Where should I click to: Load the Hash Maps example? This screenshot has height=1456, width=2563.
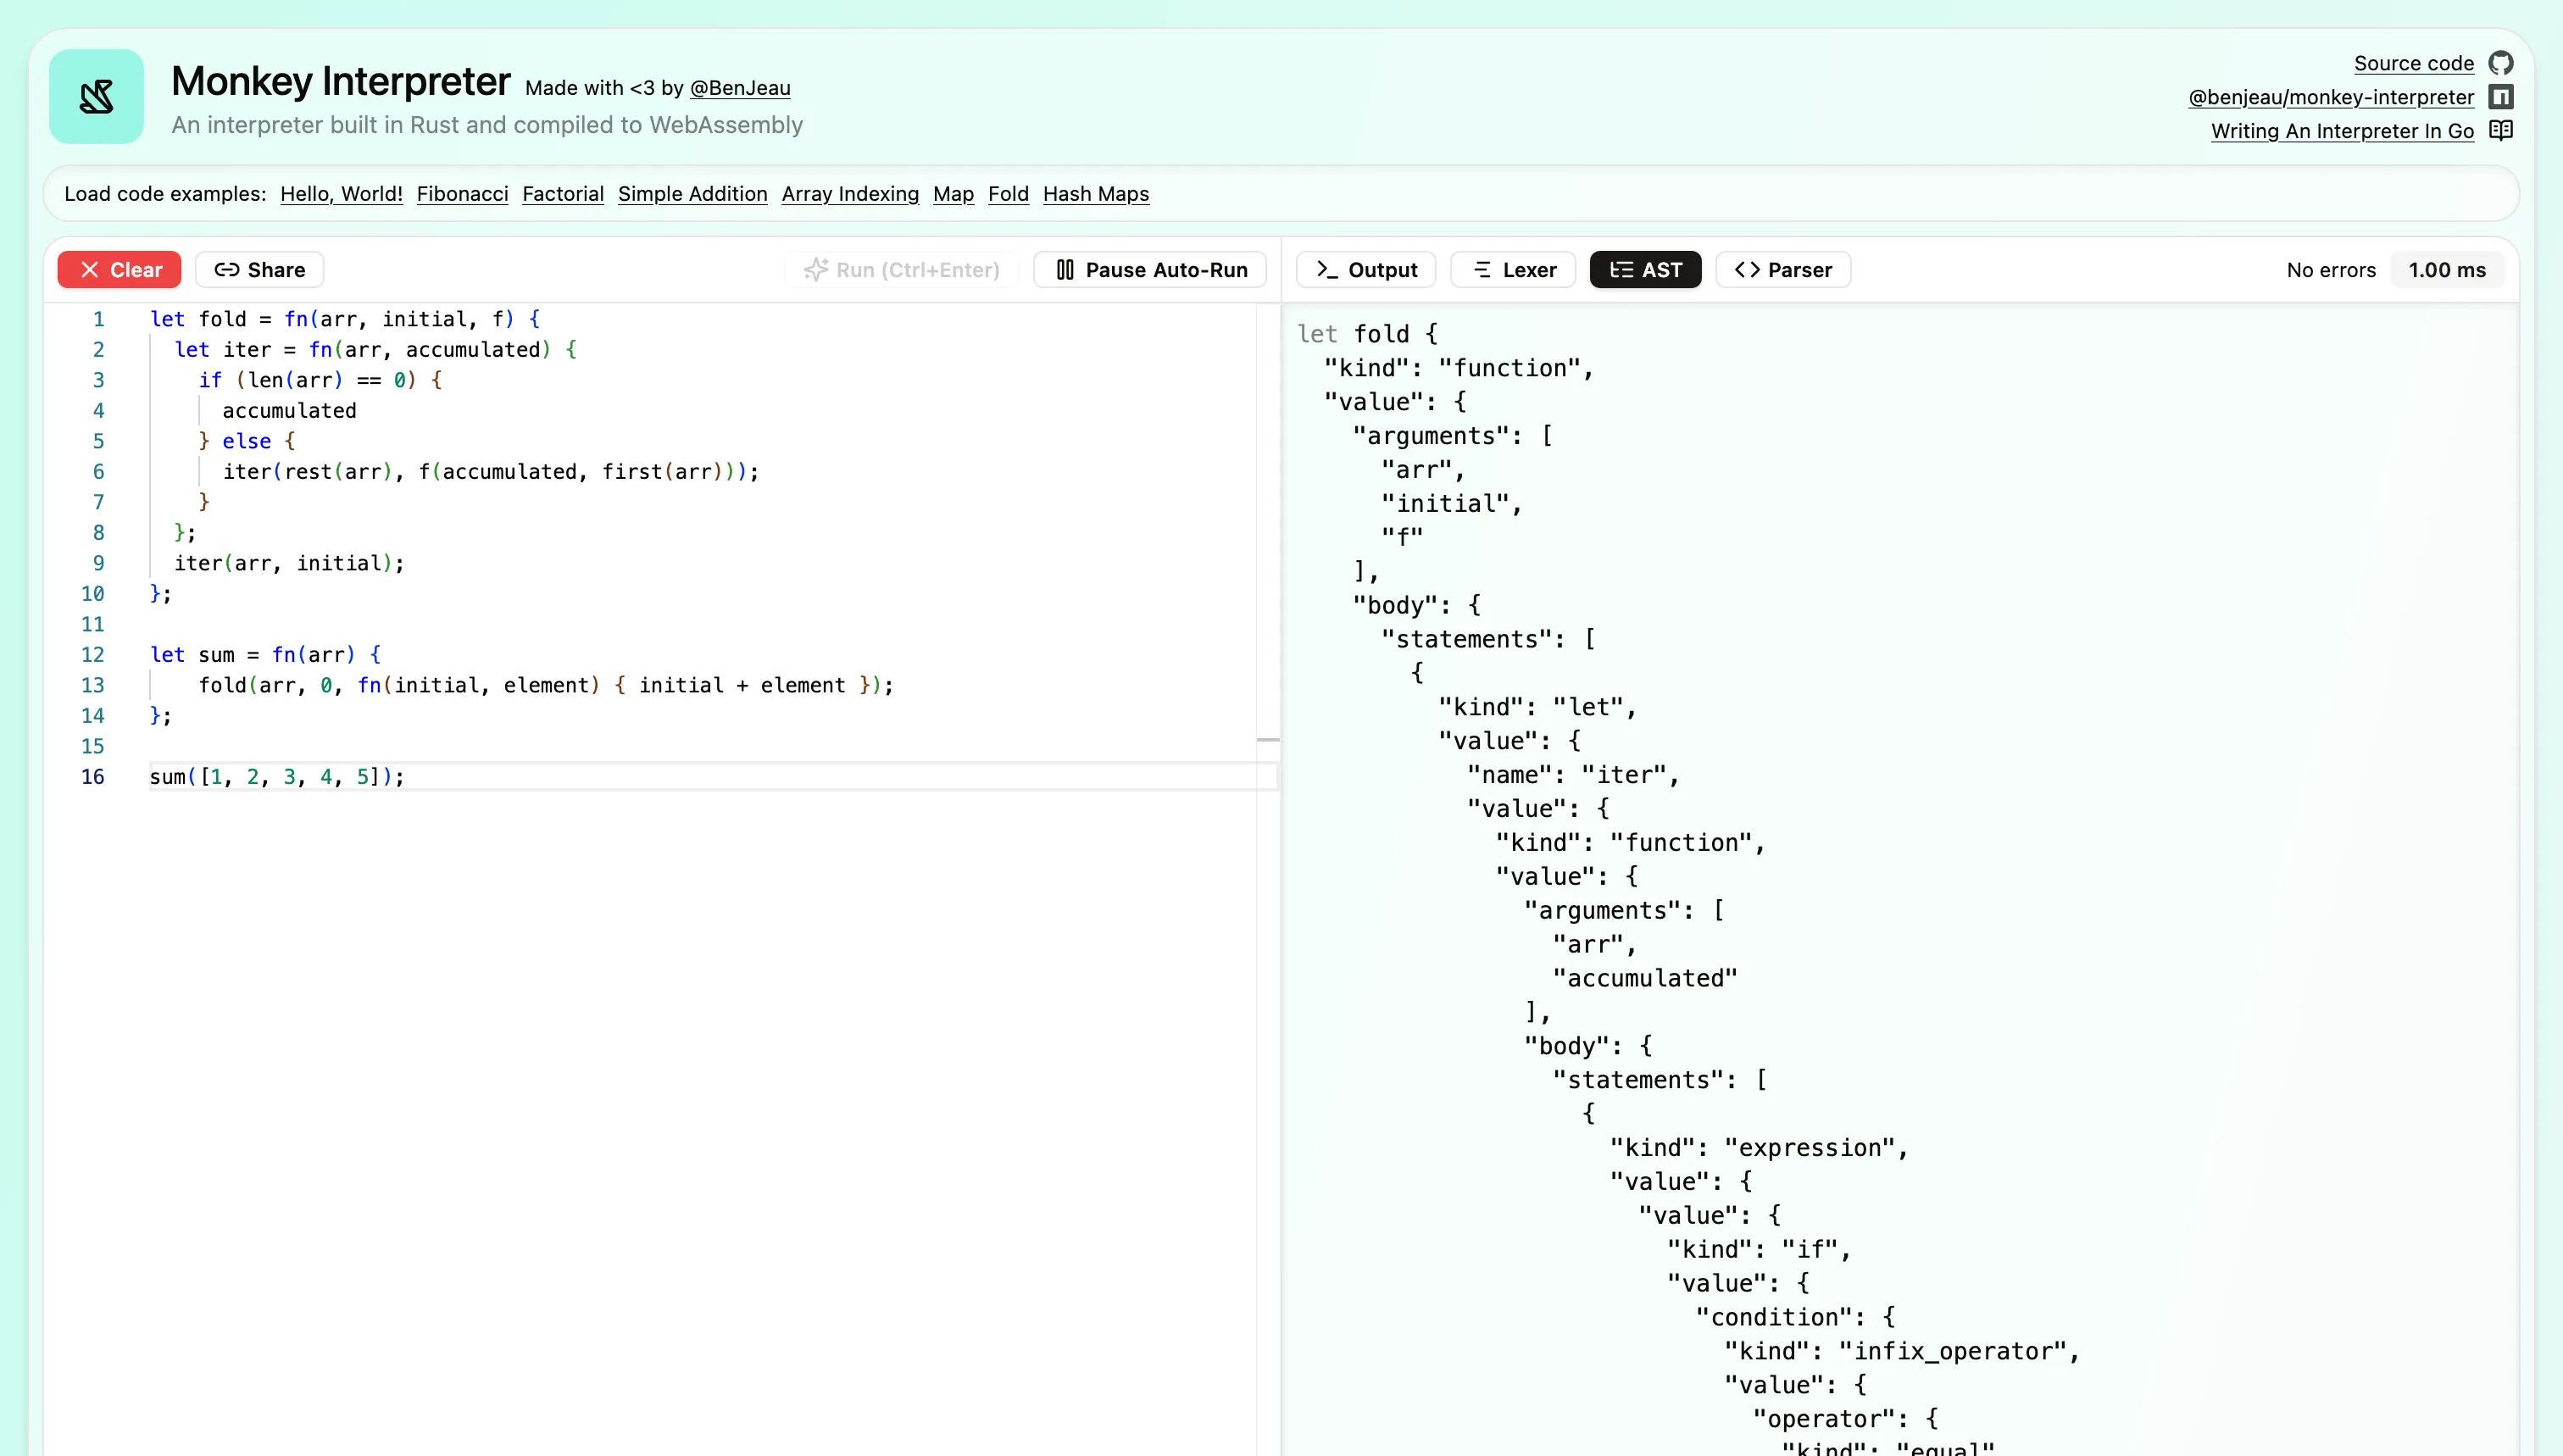click(1095, 194)
